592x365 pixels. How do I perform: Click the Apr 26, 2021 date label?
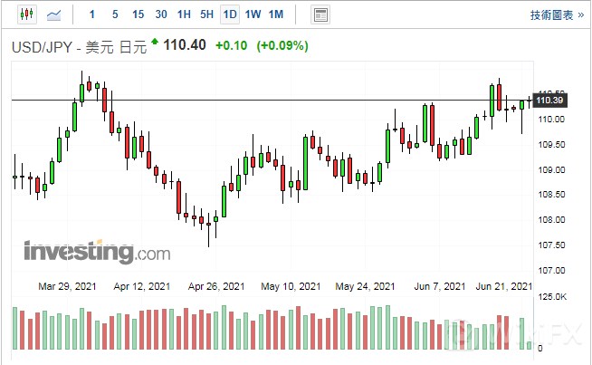(x=215, y=286)
